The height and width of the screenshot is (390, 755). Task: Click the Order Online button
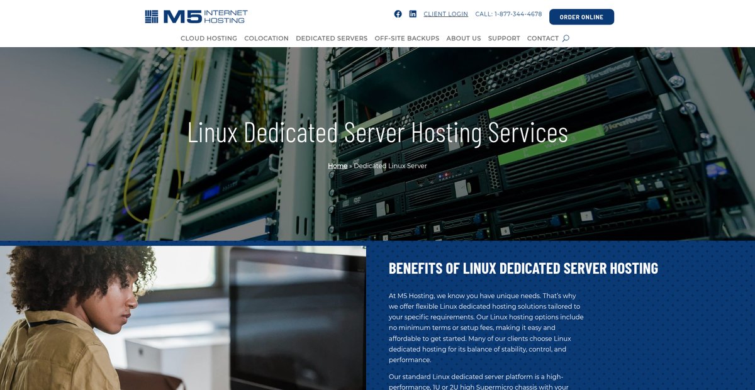pyautogui.click(x=581, y=17)
